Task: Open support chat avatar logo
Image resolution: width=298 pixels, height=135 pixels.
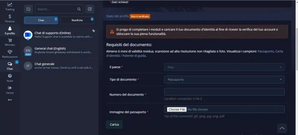Action: pos(28,35)
